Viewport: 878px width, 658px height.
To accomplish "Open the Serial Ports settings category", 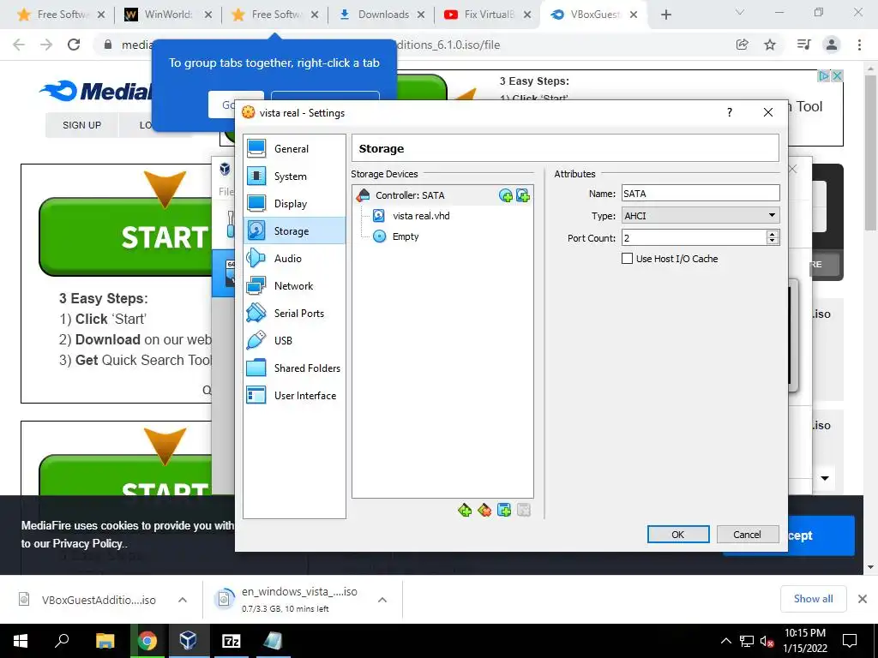I will [x=294, y=313].
